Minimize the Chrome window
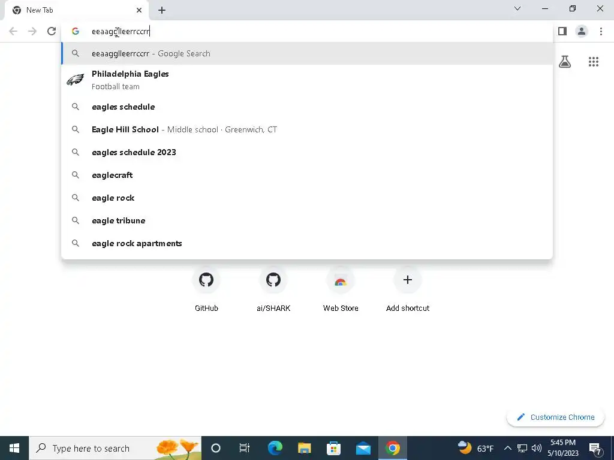614x460 pixels. (x=544, y=8)
